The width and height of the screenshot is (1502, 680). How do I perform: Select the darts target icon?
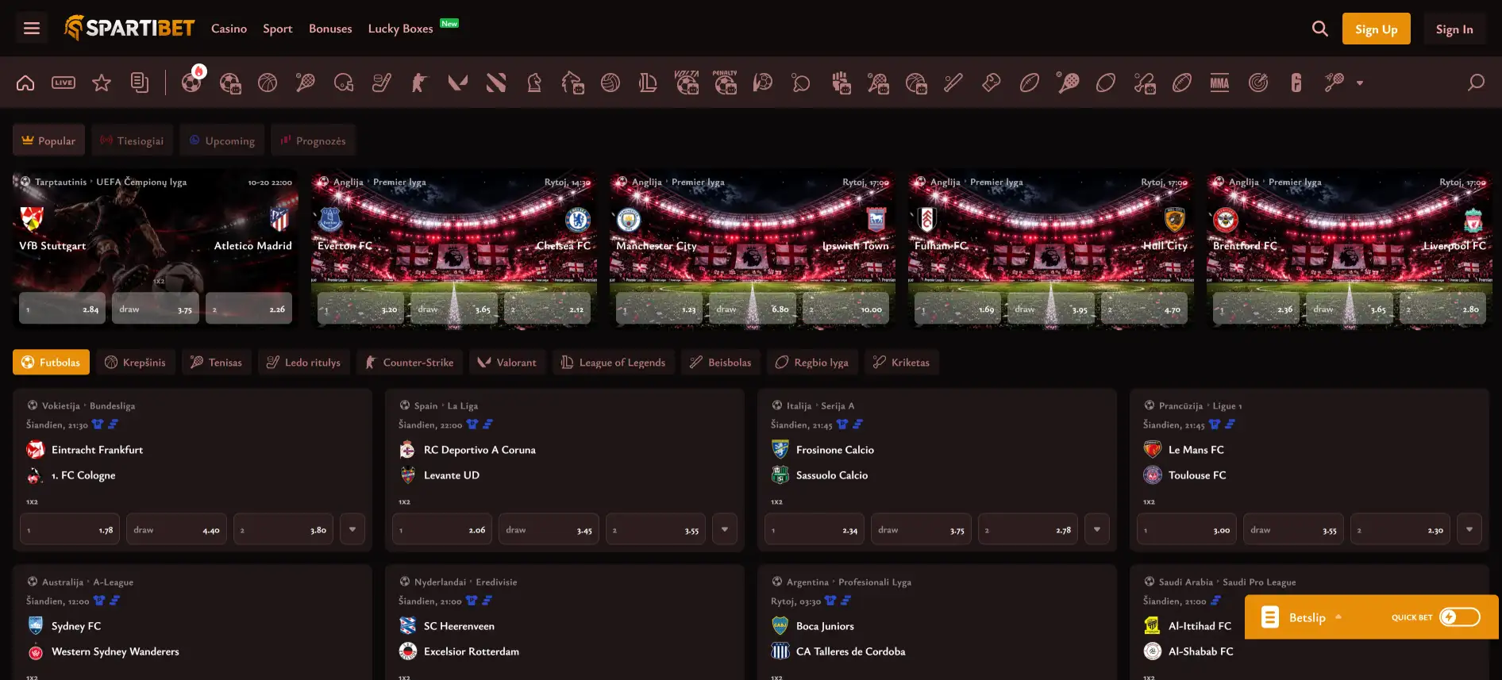click(x=1258, y=83)
